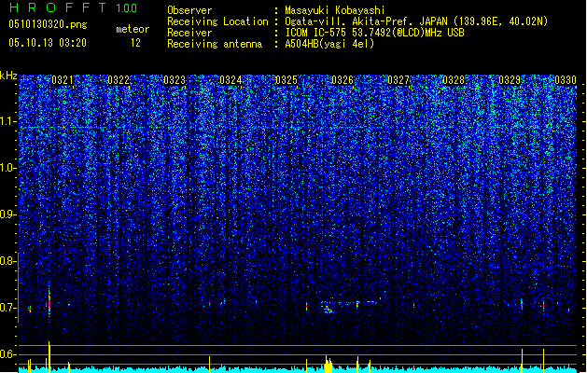The height and width of the screenshot is (373, 587).
Task: Click the meteor count value 12
Action: [135, 43]
